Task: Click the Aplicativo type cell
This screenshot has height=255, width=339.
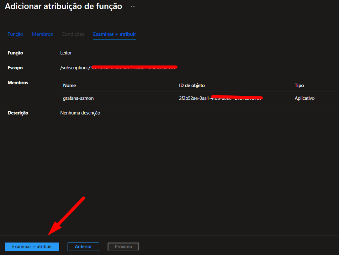Action: tap(304, 98)
